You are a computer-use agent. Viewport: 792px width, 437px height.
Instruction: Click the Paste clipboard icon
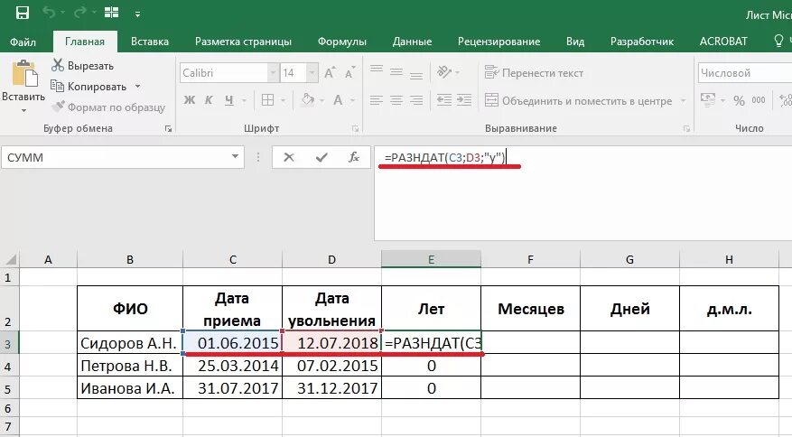click(24, 73)
